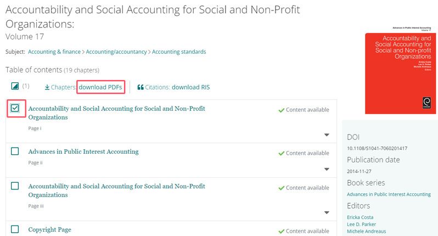The width and height of the screenshot is (438, 236).
Task: Click the select-all checkbox icon above chapters
Action: tap(15, 86)
